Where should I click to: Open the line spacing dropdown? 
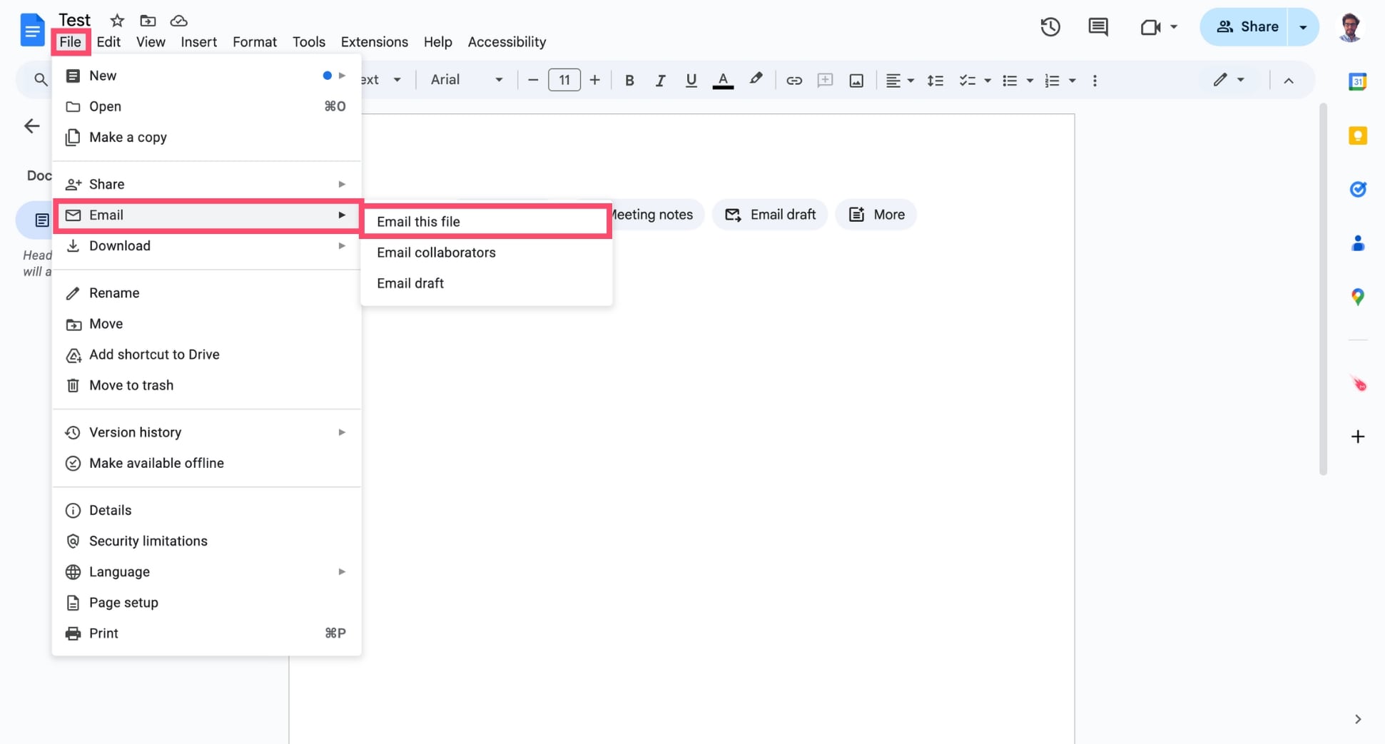(x=935, y=80)
